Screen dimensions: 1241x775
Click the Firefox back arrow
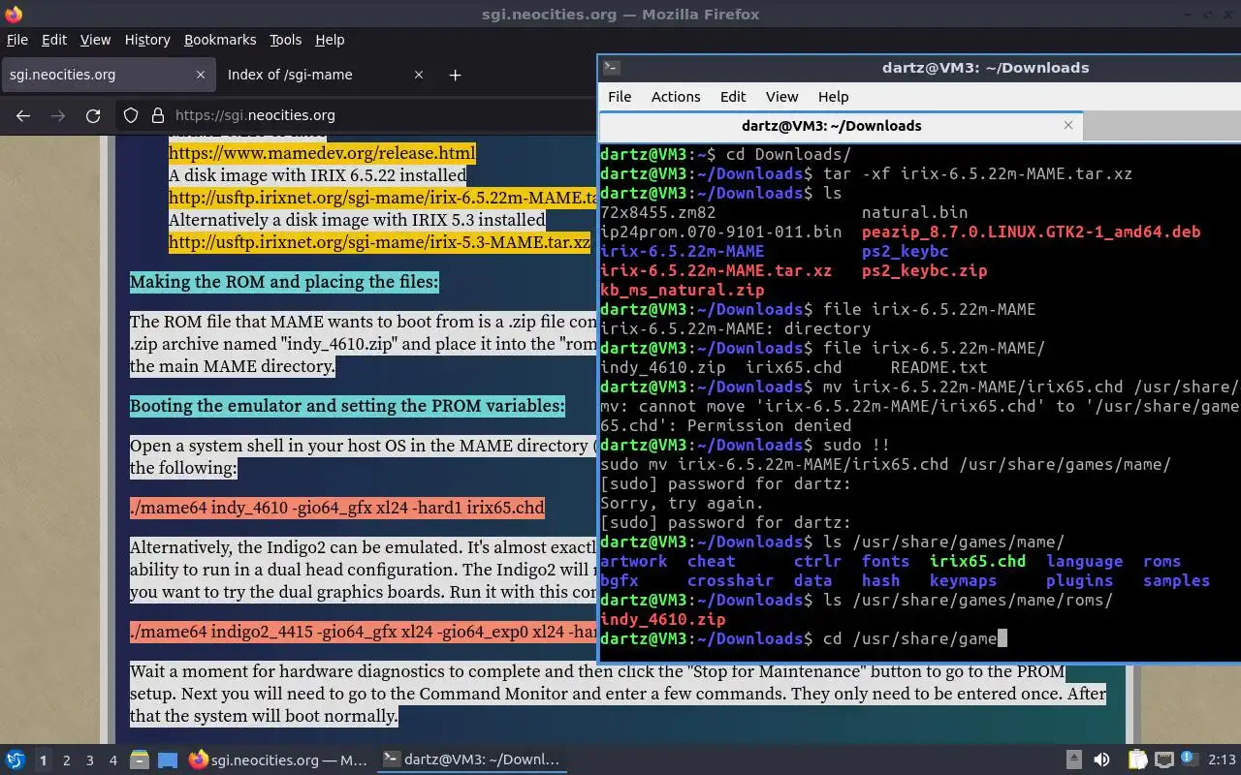click(x=23, y=115)
